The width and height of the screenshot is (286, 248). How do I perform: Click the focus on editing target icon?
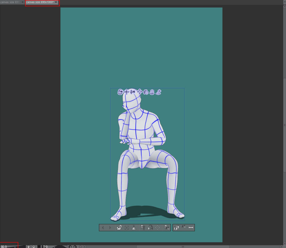click(127, 228)
